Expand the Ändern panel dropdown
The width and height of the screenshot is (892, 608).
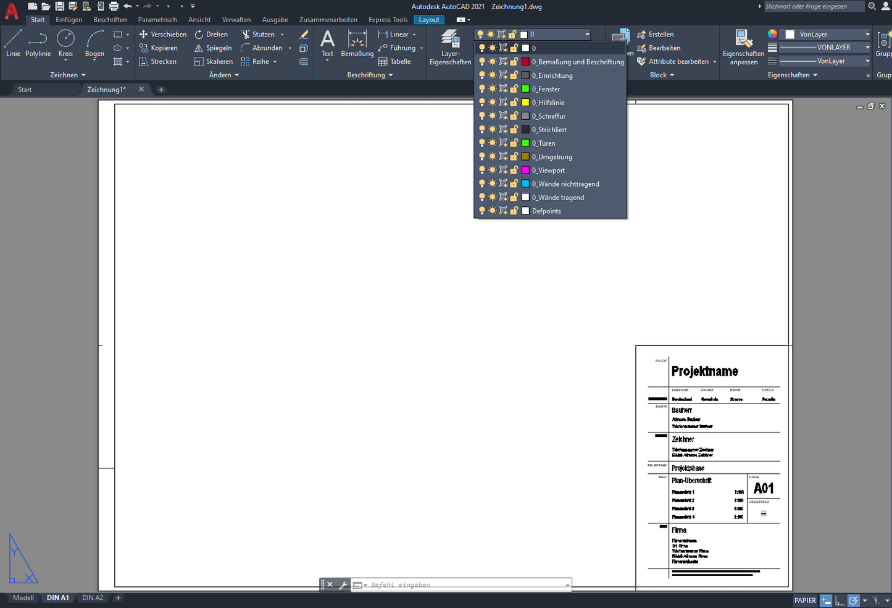point(224,75)
